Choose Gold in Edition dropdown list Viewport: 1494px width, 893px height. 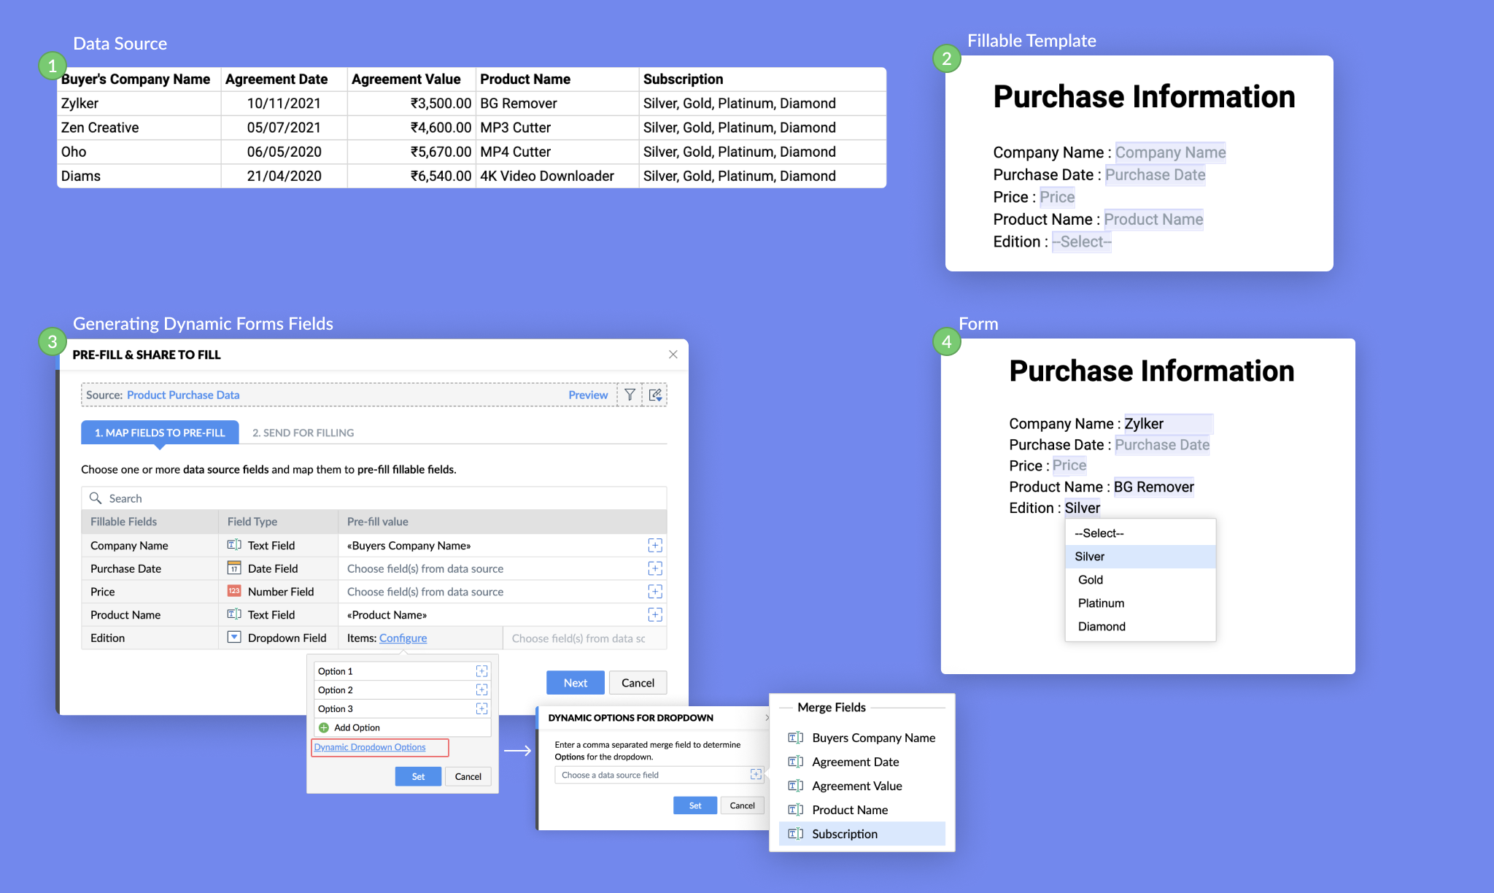pos(1140,580)
